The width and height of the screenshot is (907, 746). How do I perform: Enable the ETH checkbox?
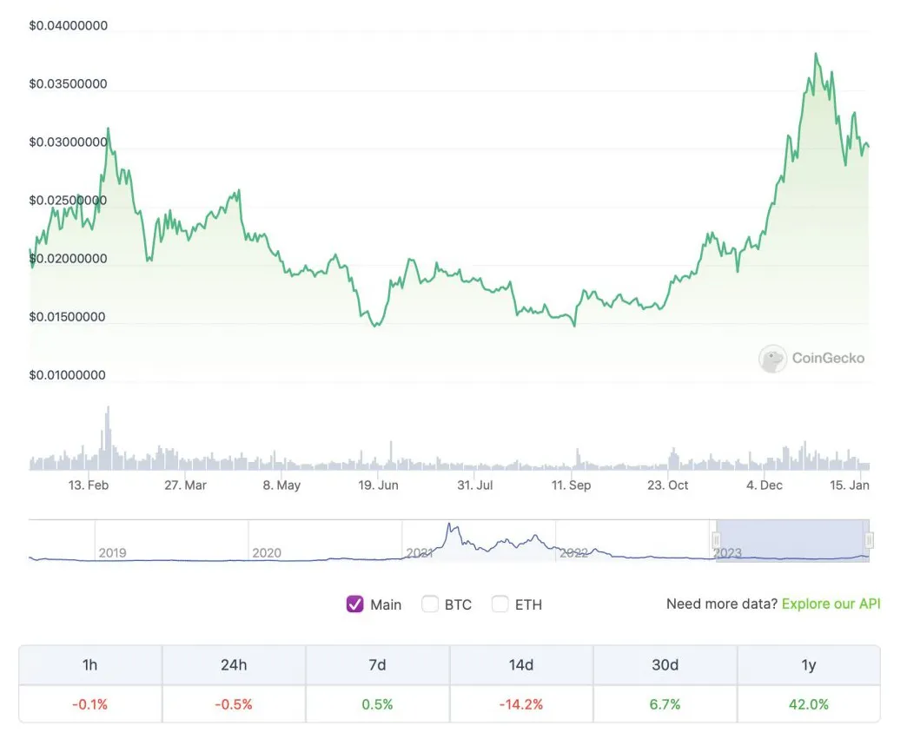coord(500,604)
